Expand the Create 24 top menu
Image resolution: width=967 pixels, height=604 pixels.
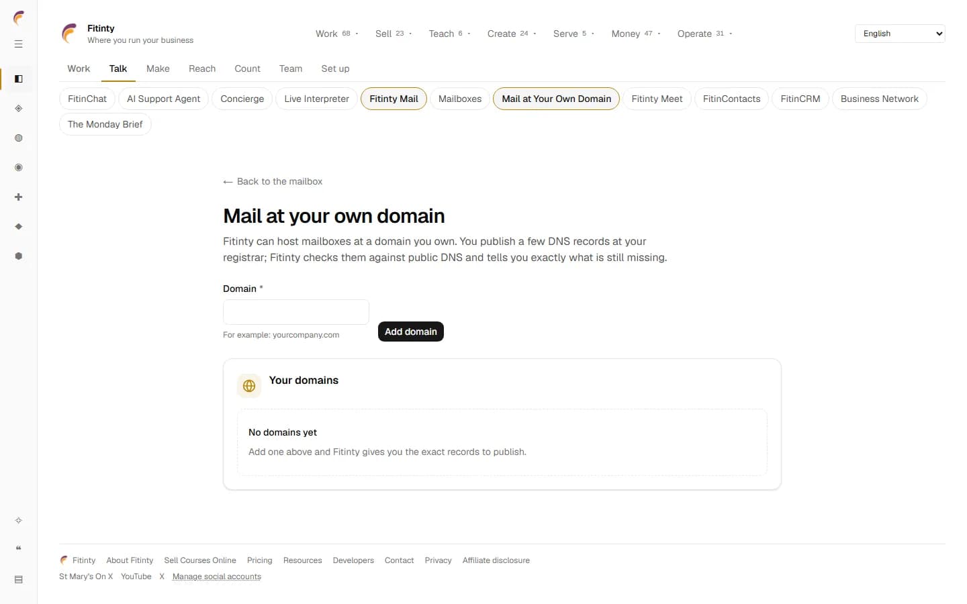512,34
